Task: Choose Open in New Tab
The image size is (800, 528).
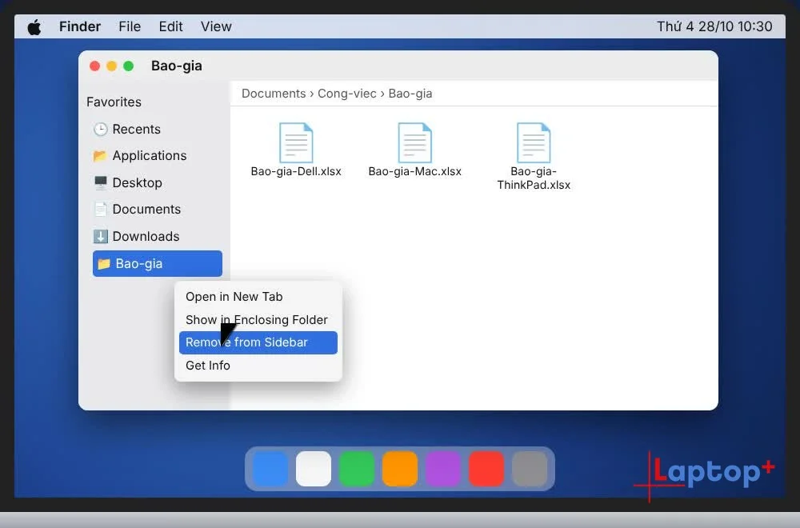Action: point(258,296)
